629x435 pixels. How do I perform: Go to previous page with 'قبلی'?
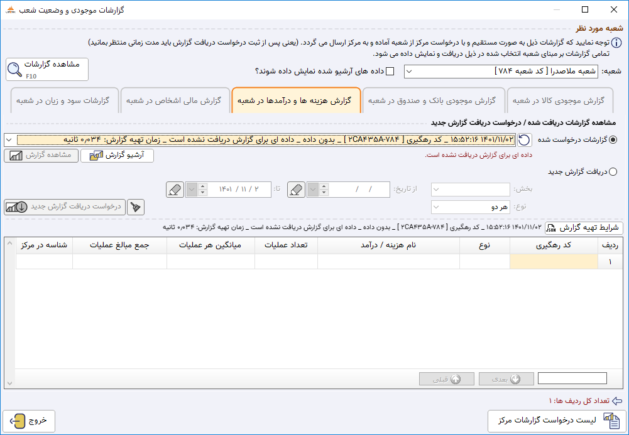(x=447, y=379)
